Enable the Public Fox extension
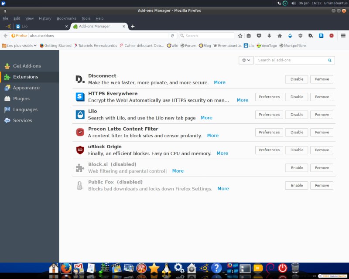Screen dimensions: 349x279 [297, 185]
